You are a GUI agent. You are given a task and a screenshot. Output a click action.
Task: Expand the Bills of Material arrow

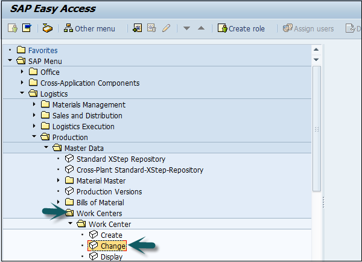point(59,203)
